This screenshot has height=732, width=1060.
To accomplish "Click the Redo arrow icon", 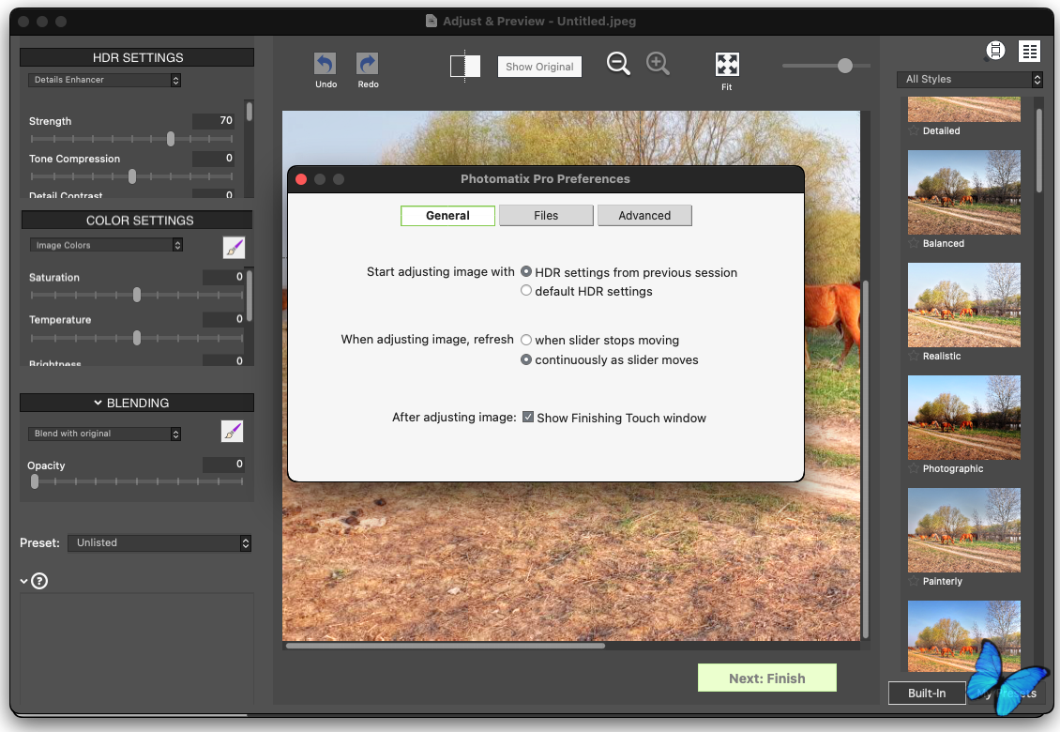I will pyautogui.click(x=367, y=64).
